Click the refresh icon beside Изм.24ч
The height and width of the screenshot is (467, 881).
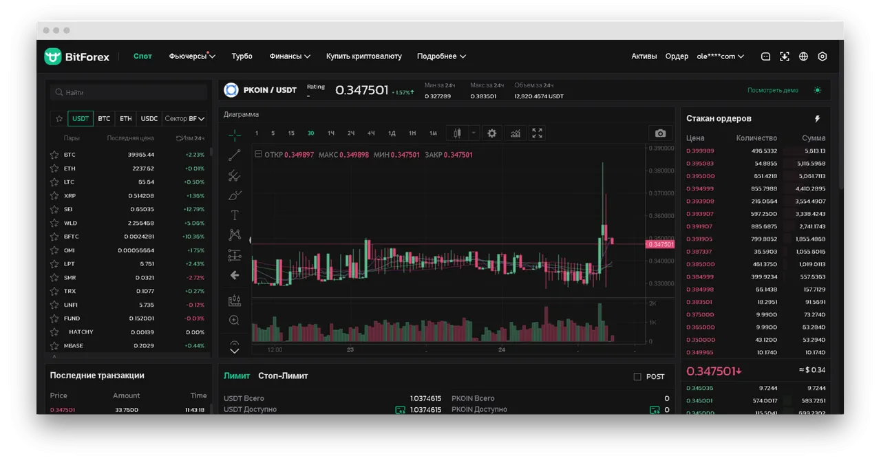[179, 138]
